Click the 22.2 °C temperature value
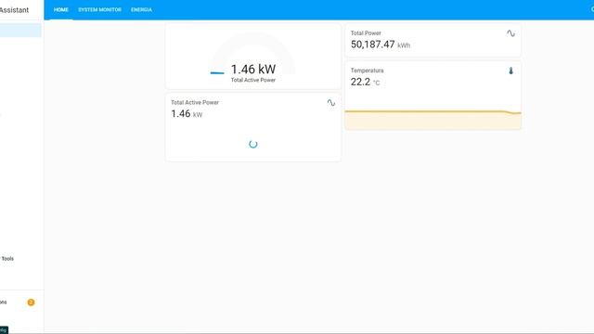 [x=365, y=82]
